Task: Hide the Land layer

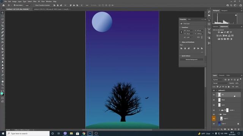Action: [214, 105]
